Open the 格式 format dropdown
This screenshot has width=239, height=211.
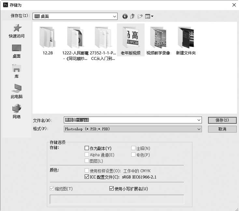[x=133, y=129]
